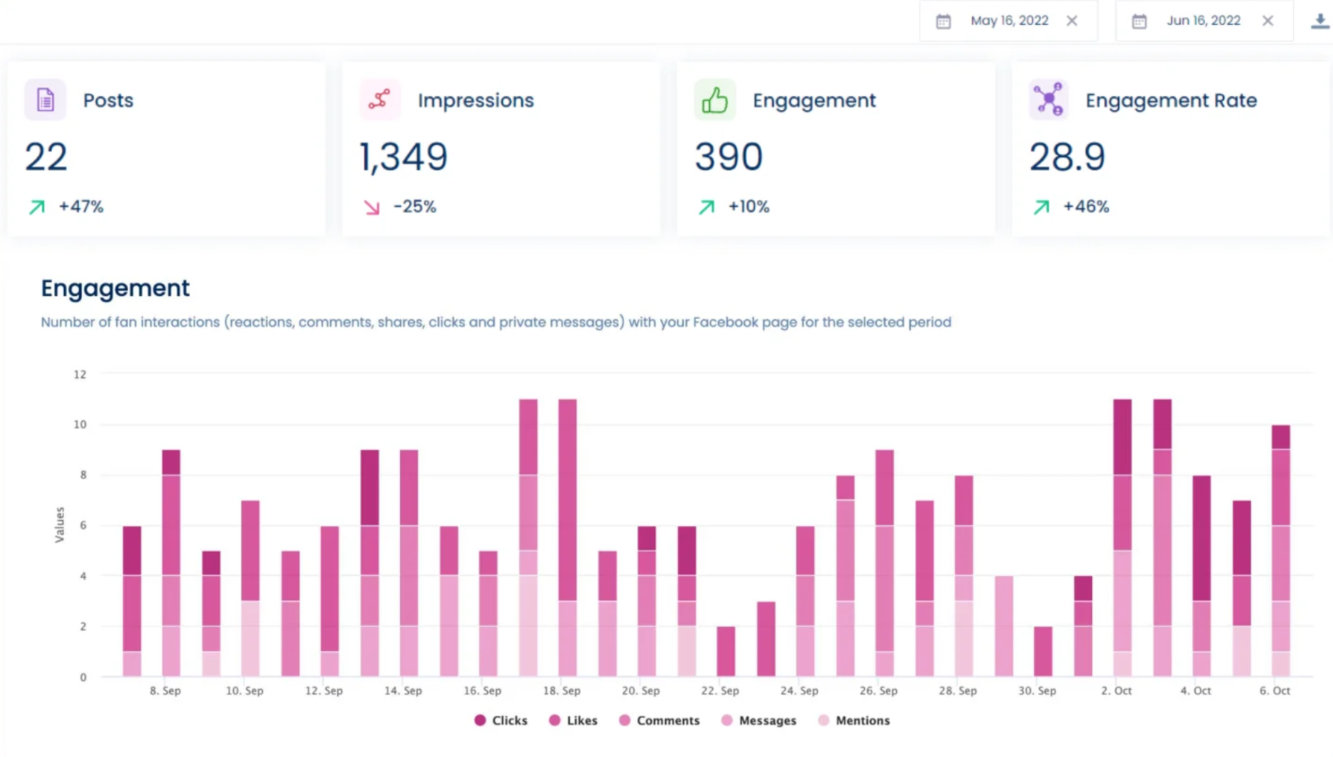The height and width of the screenshot is (757, 1333).
Task: Open the May 16, 2022 start date picker
Action: pyautogui.click(x=1010, y=21)
